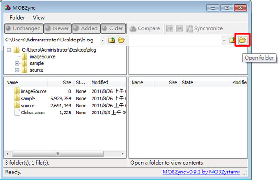279x180 pixels.
Task: Sort right list by Size column
Action: [x=167, y=82]
